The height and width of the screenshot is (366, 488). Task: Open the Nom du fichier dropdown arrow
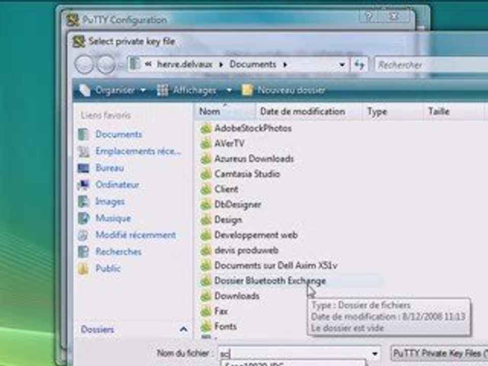point(375,354)
